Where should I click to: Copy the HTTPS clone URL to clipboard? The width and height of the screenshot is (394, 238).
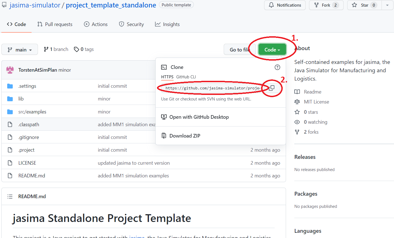click(272, 88)
